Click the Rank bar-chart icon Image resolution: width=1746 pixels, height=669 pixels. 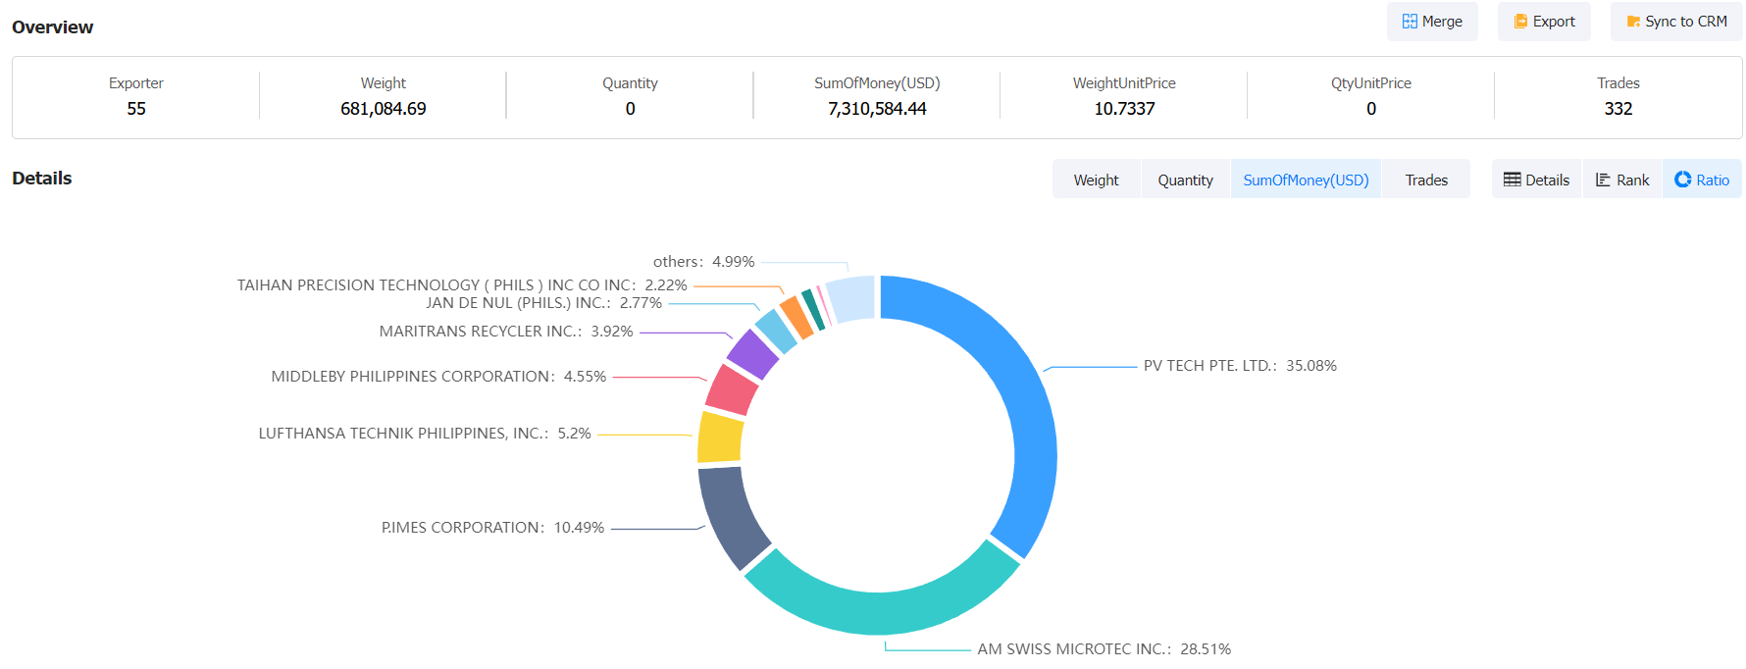[x=1603, y=180]
